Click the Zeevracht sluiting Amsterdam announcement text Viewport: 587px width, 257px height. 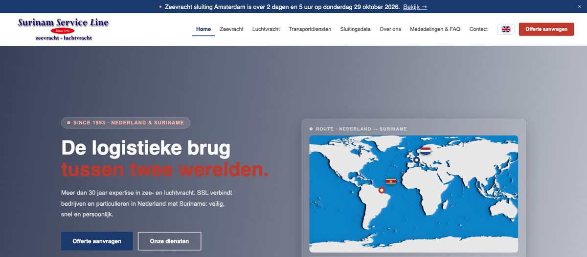283,7
